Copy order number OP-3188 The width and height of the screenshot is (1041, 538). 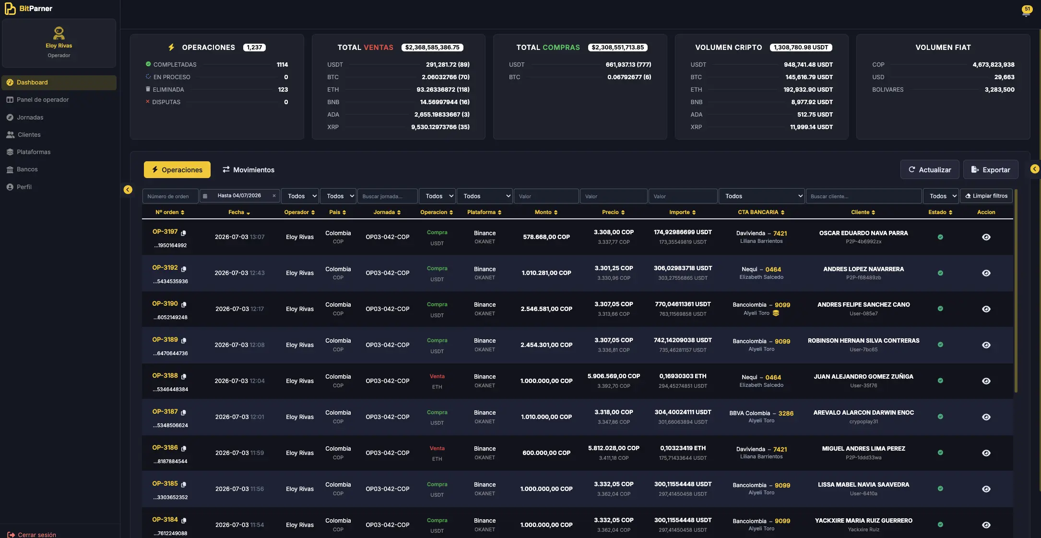click(183, 377)
